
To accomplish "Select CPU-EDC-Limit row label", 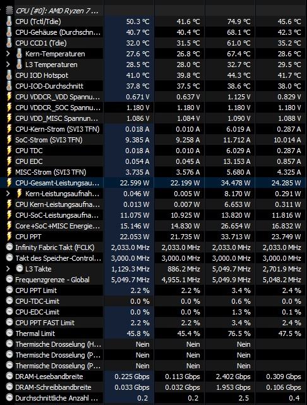I will [x=37, y=312].
